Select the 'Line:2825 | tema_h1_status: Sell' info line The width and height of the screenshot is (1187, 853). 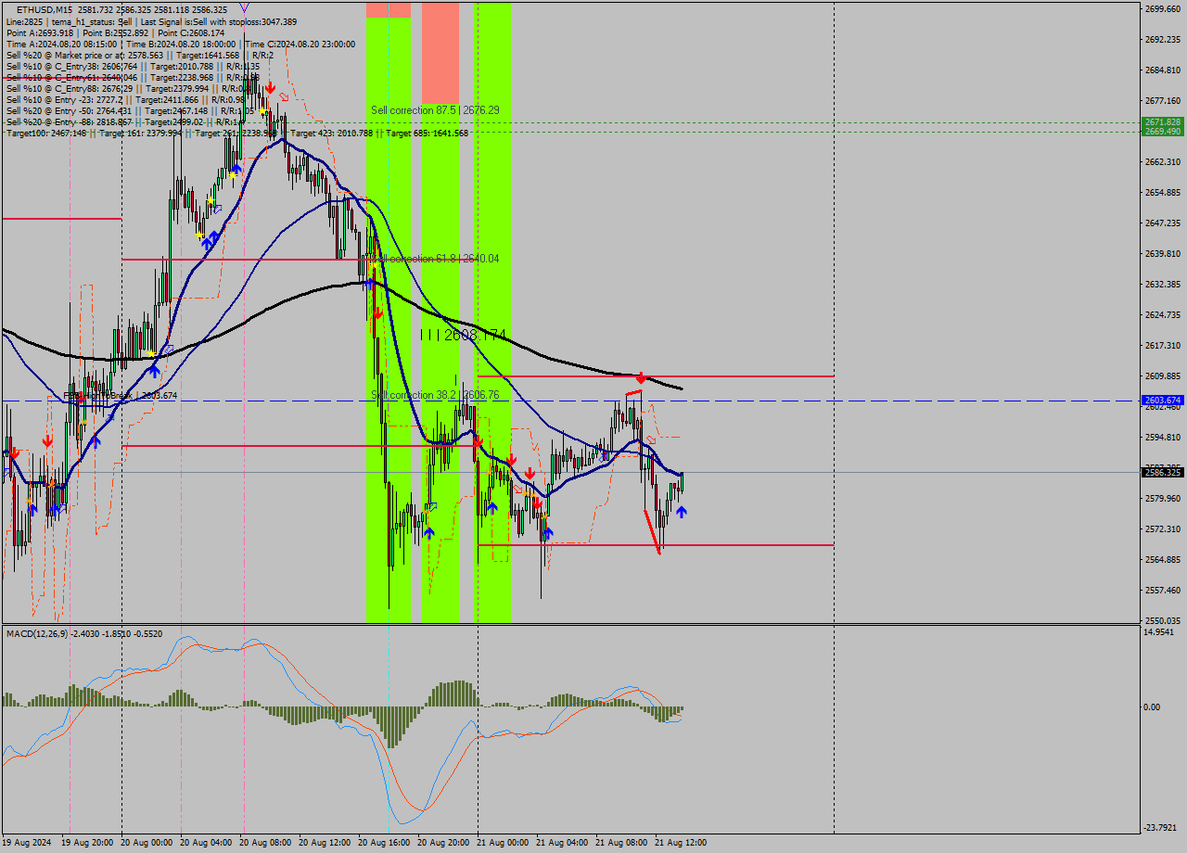[x=152, y=21]
